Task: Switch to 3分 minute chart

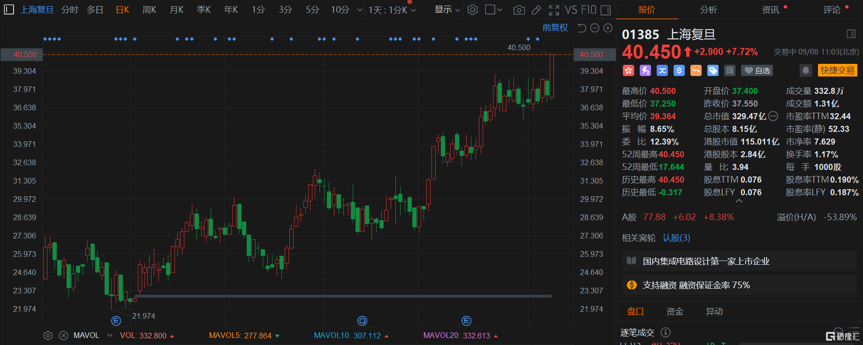Action: coord(285,10)
